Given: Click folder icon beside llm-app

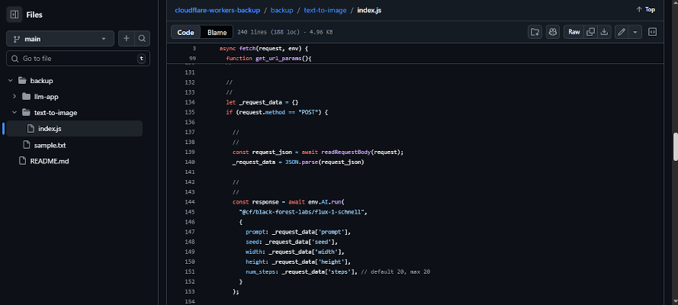Looking at the screenshot, I should [26, 97].
